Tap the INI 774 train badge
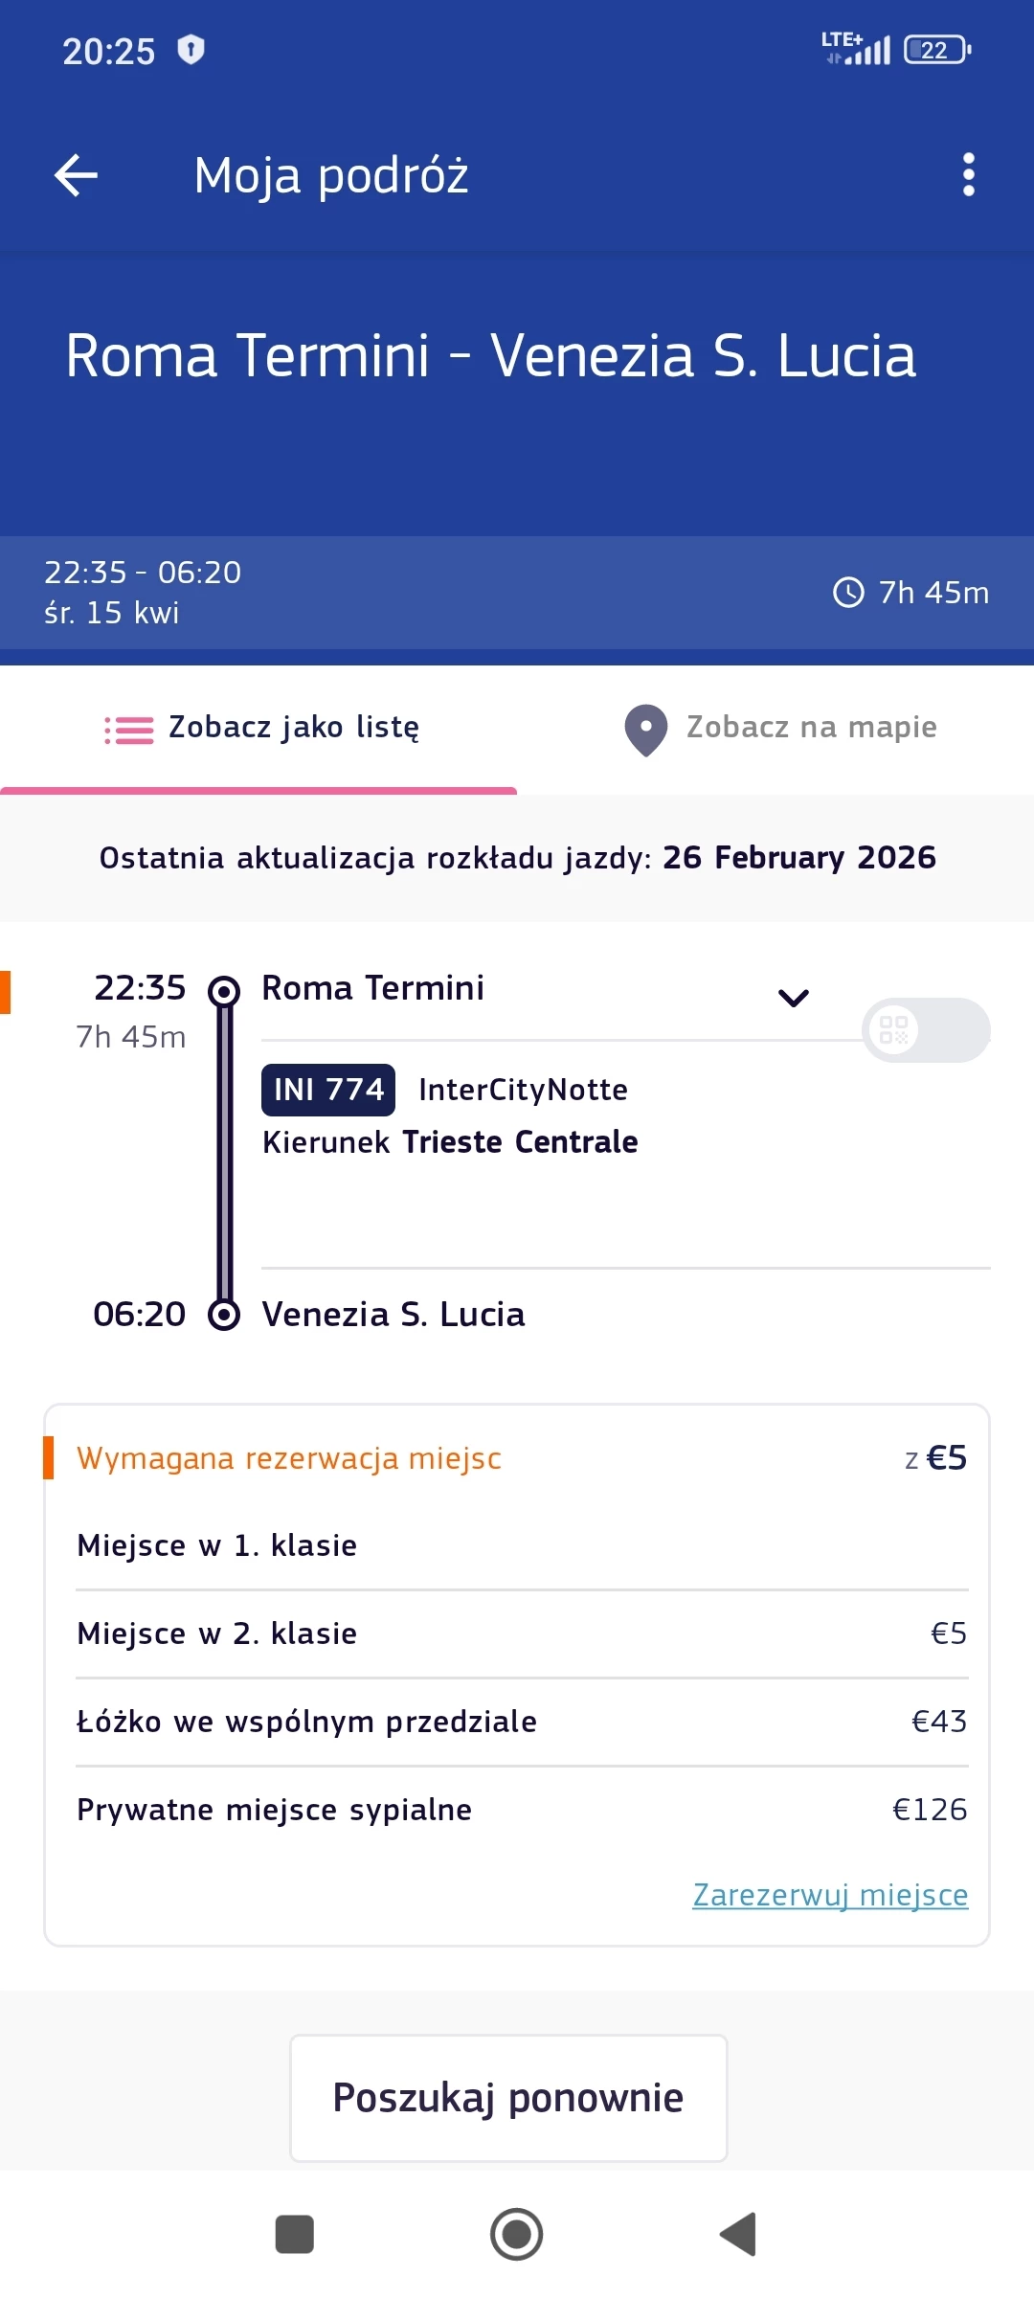The width and height of the screenshot is (1034, 2298). click(328, 1090)
